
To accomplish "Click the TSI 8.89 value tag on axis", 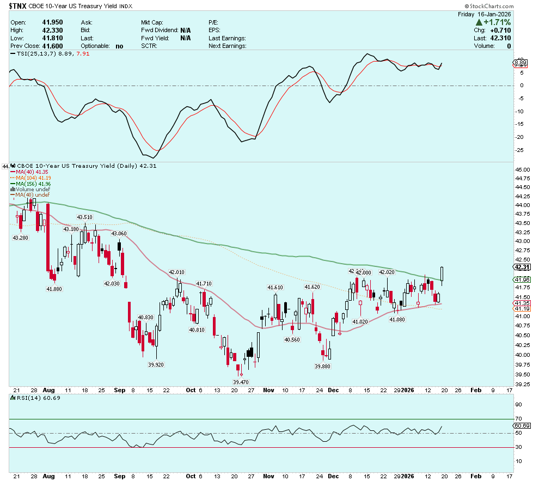I will click(520, 63).
